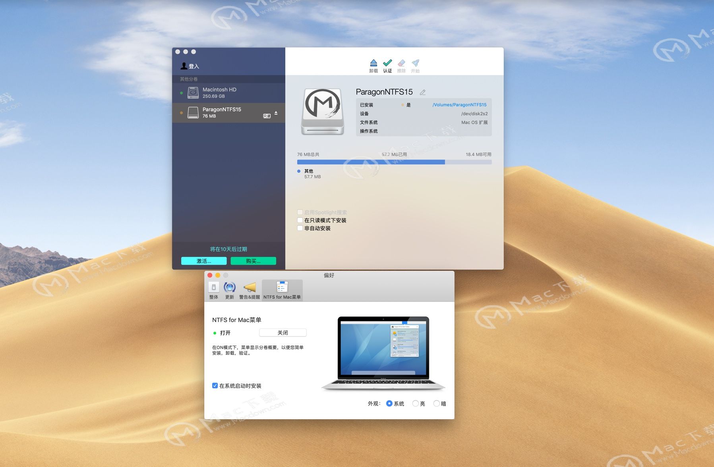The image size is (714, 467).
Task: Click the Turn off (关闭) button in Preferences
Action: pyautogui.click(x=283, y=333)
